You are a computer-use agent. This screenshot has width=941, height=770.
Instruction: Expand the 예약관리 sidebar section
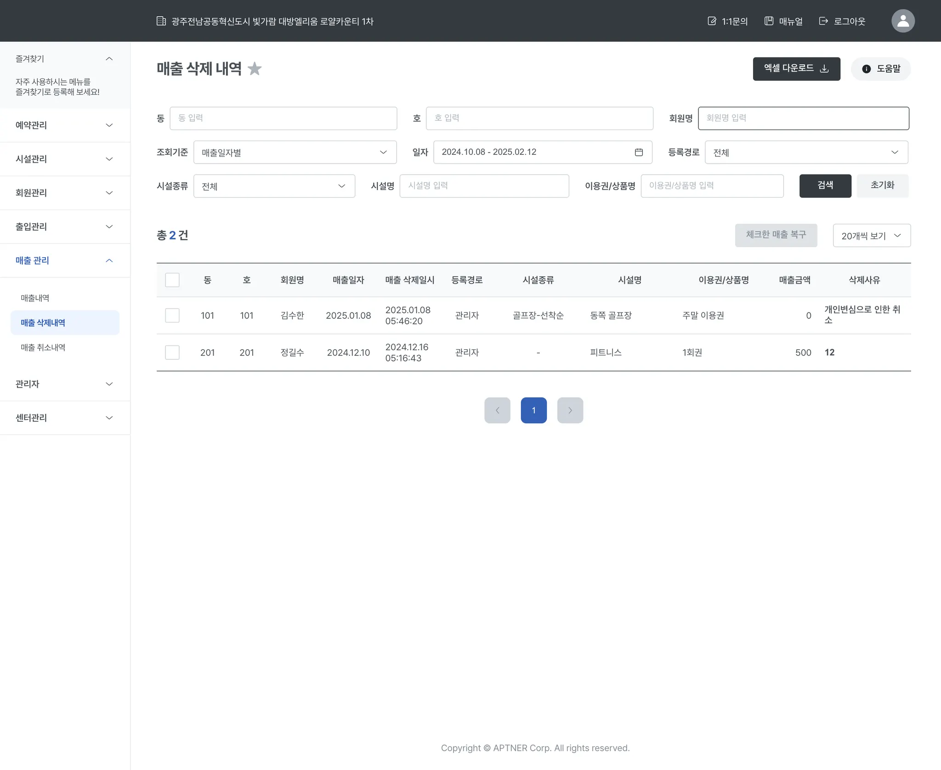[64, 125]
